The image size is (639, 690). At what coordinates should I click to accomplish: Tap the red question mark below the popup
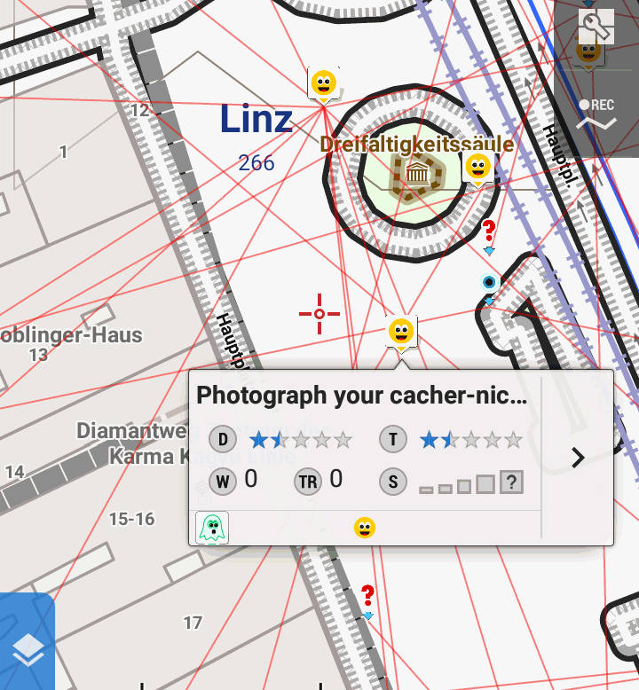click(367, 600)
